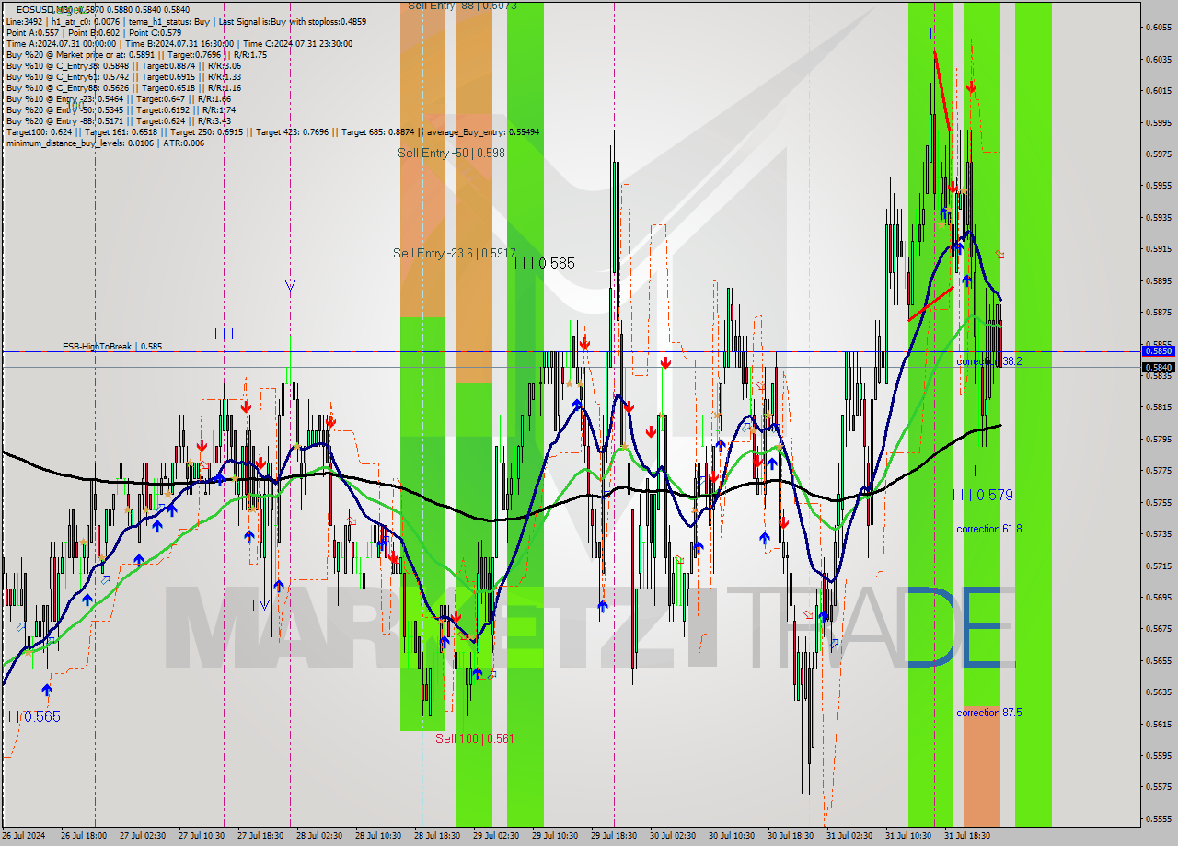Image resolution: width=1178 pixels, height=846 pixels.
Task: Click the 'Sell Entry -50 | 0.598' label
Action: coord(451,153)
